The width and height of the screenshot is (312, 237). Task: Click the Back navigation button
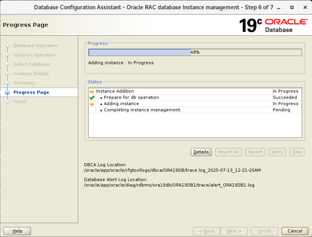(206, 231)
